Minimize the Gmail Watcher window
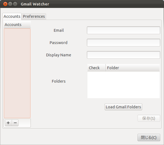This screenshot has width=164, height=145. coord(10,4)
